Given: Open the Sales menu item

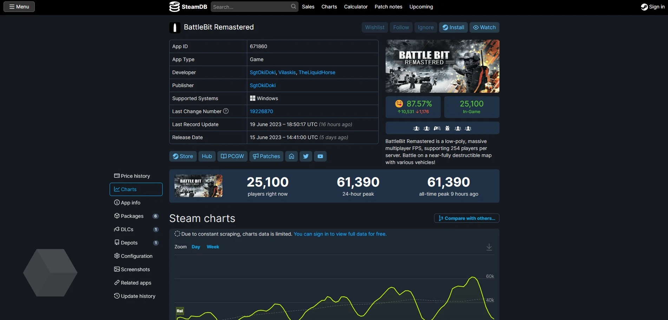Looking at the screenshot, I should pos(308,7).
